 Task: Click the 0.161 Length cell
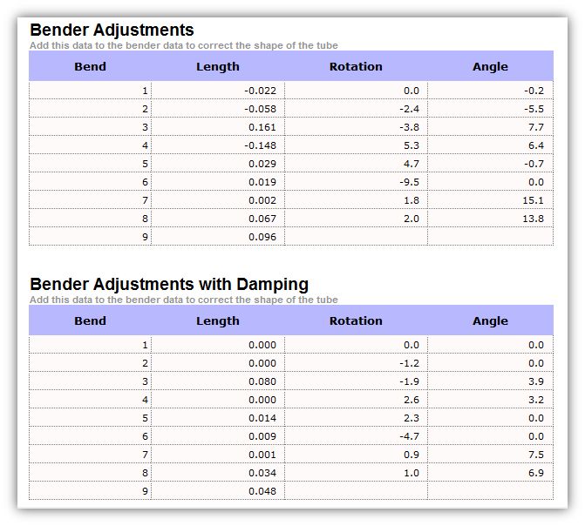tap(262, 127)
